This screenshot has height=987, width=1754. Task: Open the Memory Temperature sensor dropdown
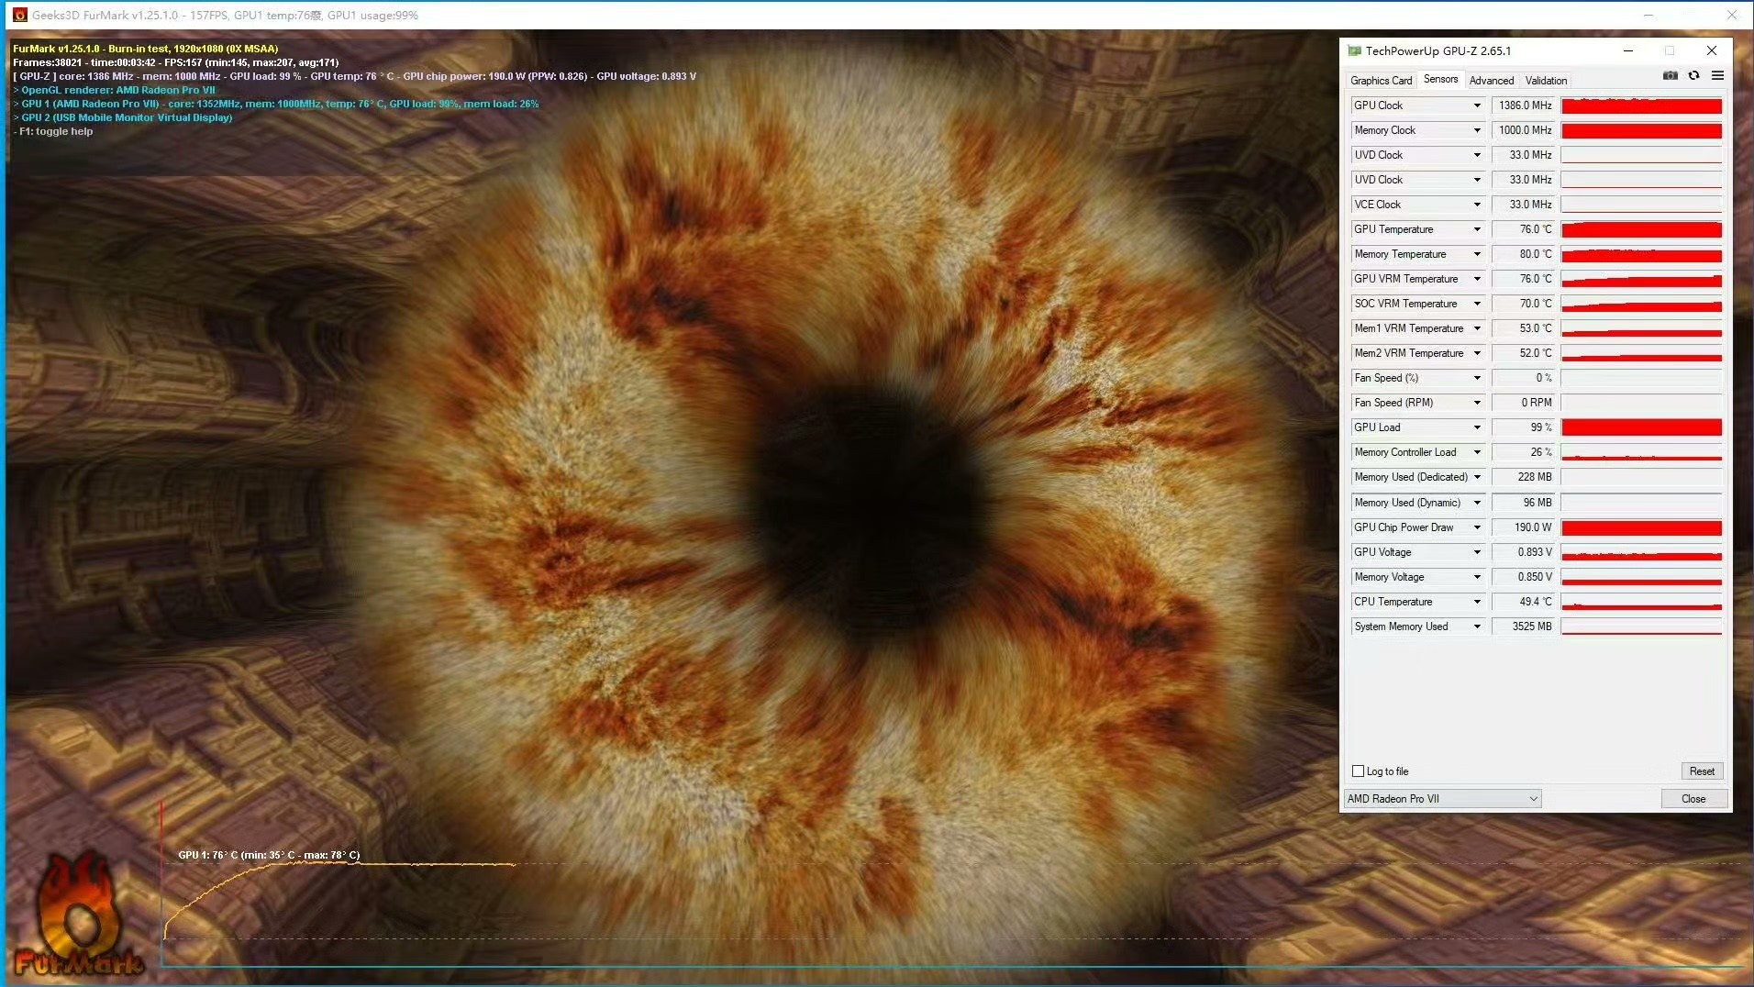(1477, 254)
